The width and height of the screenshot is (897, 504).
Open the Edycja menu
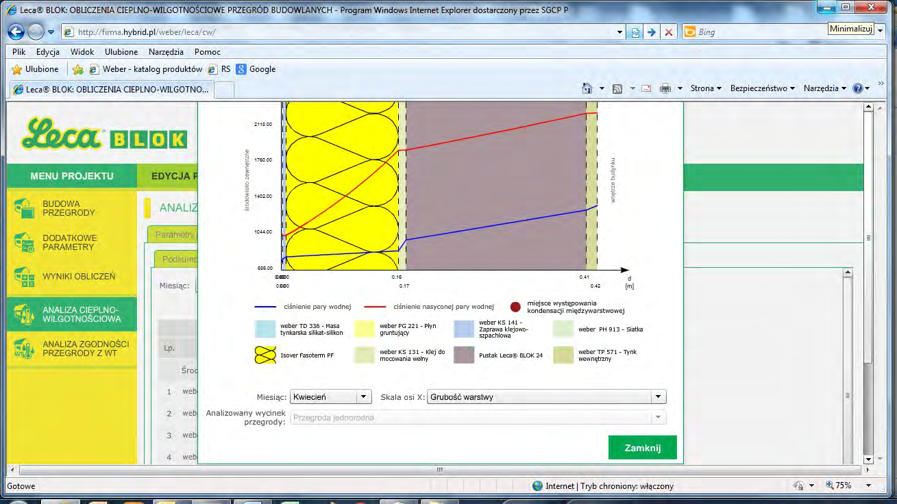[x=48, y=52]
